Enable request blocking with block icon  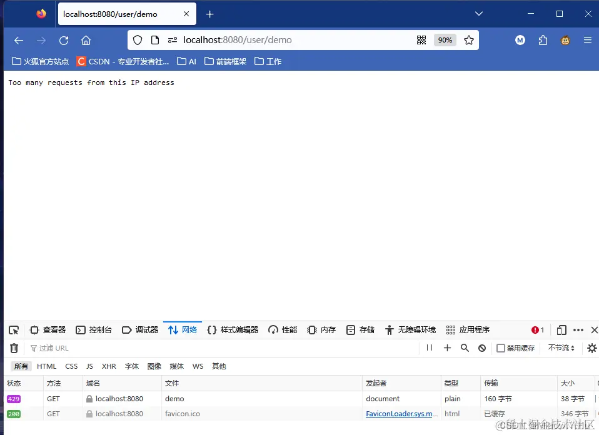click(481, 348)
